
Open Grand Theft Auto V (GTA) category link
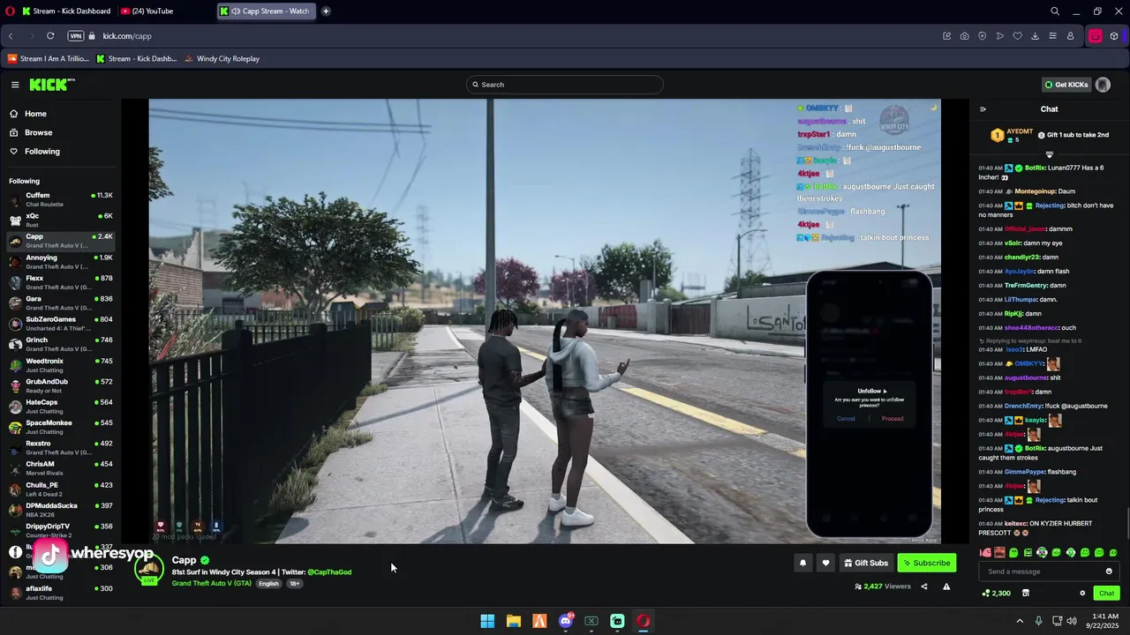[x=212, y=583]
